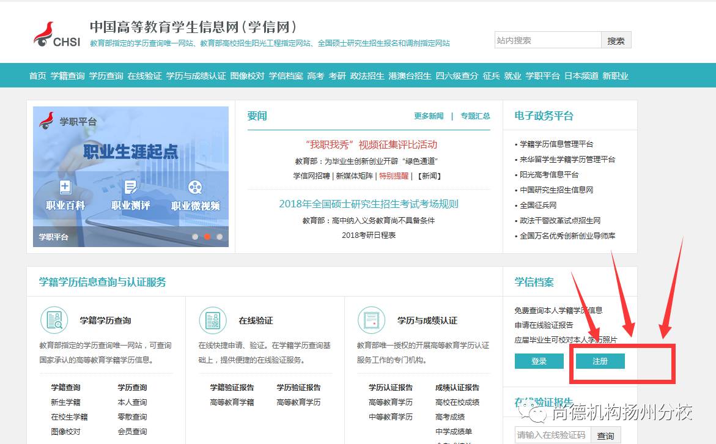716x444 pixels.
Task: Open 学籍学历信息管理平台 link
Action: 556,144
